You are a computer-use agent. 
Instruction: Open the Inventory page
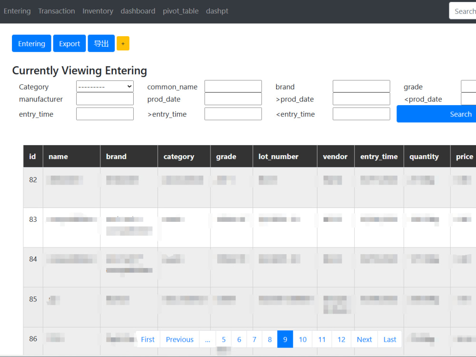[x=98, y=10]
